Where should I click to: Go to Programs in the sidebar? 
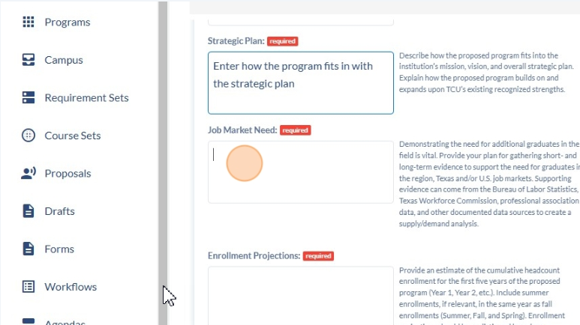pos(68,22)
